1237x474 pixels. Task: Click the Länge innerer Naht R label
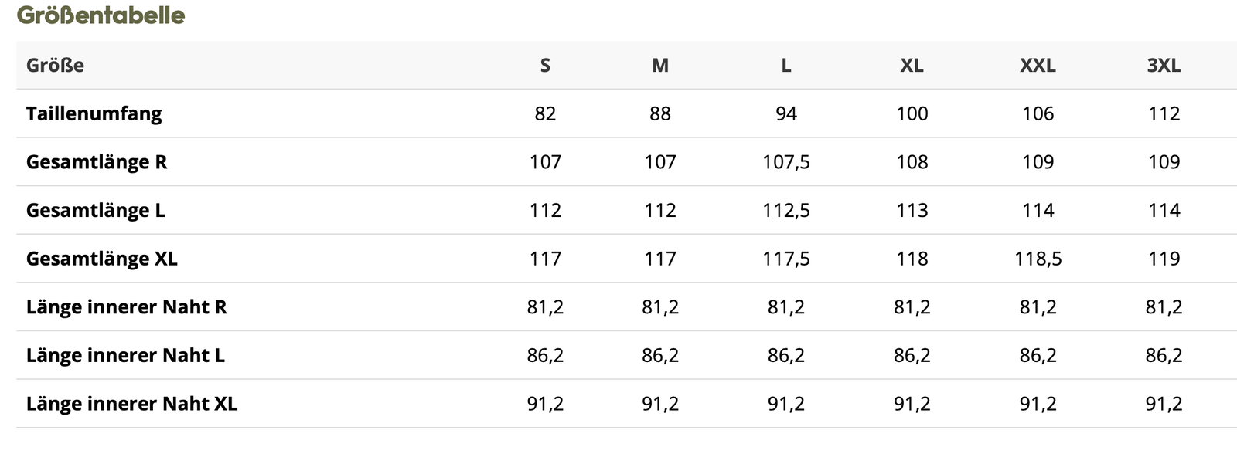click(127, 307)
